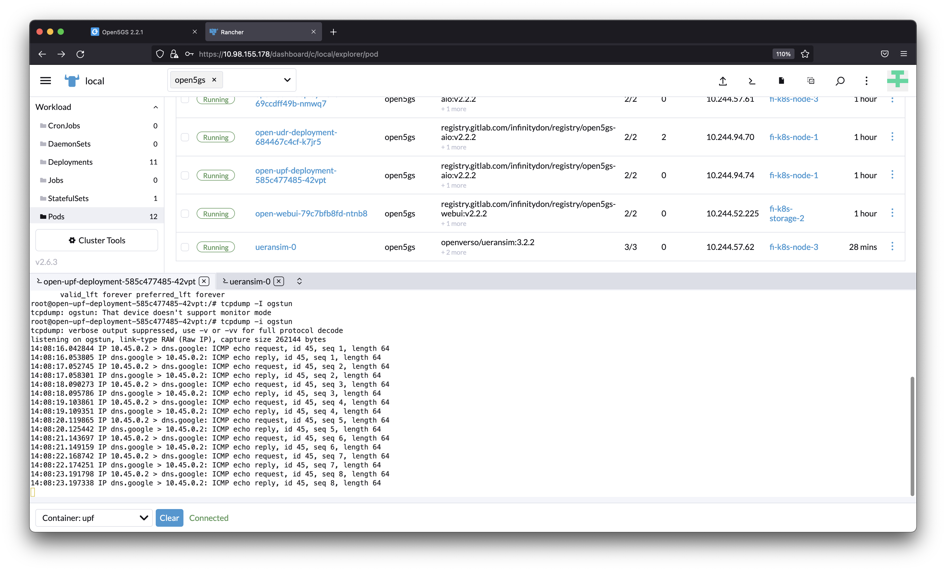946x571 pixels.
Task: Go back in browser history
Action: pyautogui.click(x=42, y=54)
